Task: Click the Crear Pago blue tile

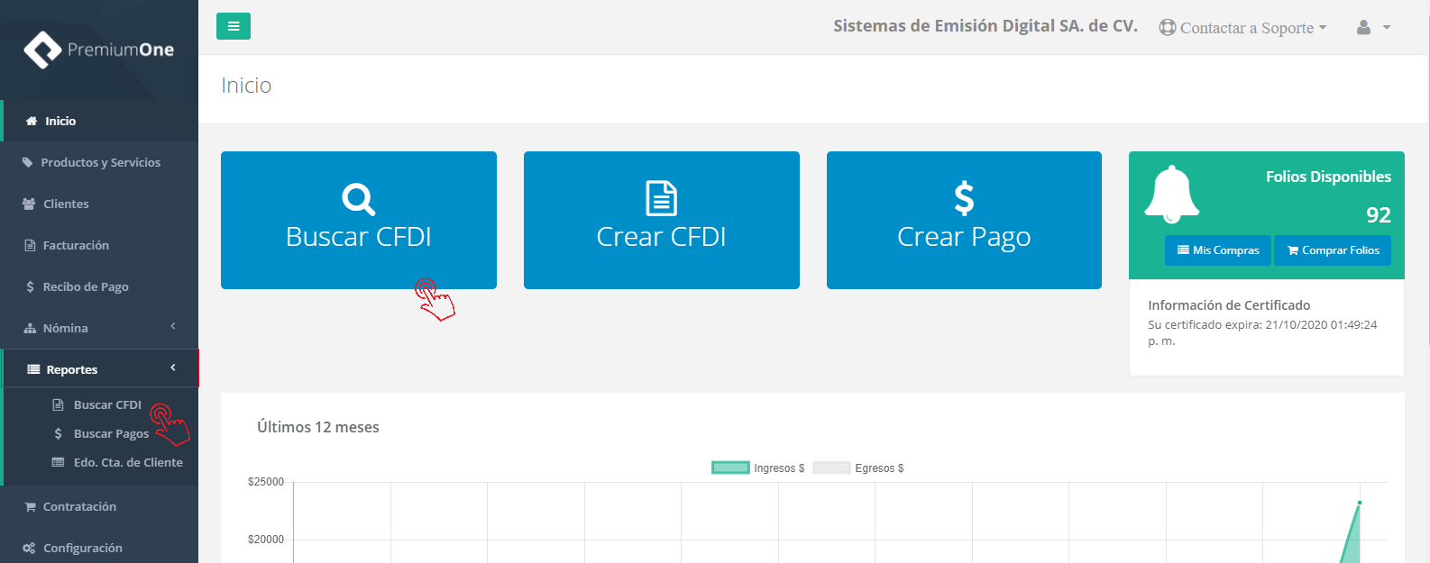Action: tap(964, 220)
